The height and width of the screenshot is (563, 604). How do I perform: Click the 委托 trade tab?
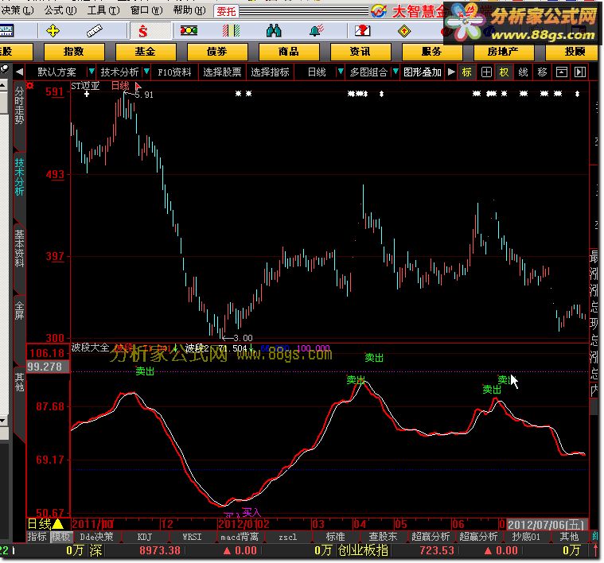point(226,11)
